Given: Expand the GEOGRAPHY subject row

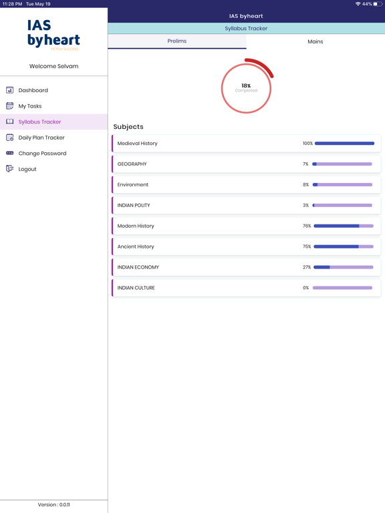Looking at the screenshot, I should pos(246,164).
